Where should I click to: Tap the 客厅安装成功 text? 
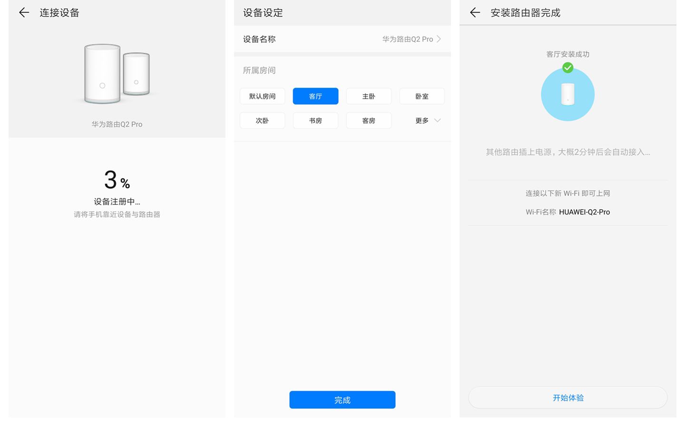coord(568,54)
